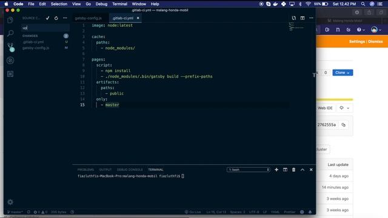This screenshot has height=218, width=388.
Task: Open the Clone dropdown in browser
Action: tap(343, 73)
